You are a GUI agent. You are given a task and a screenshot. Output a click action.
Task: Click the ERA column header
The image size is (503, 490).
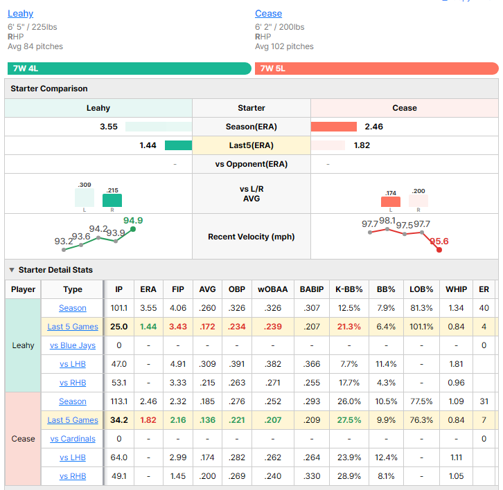[x=148, y=289]
